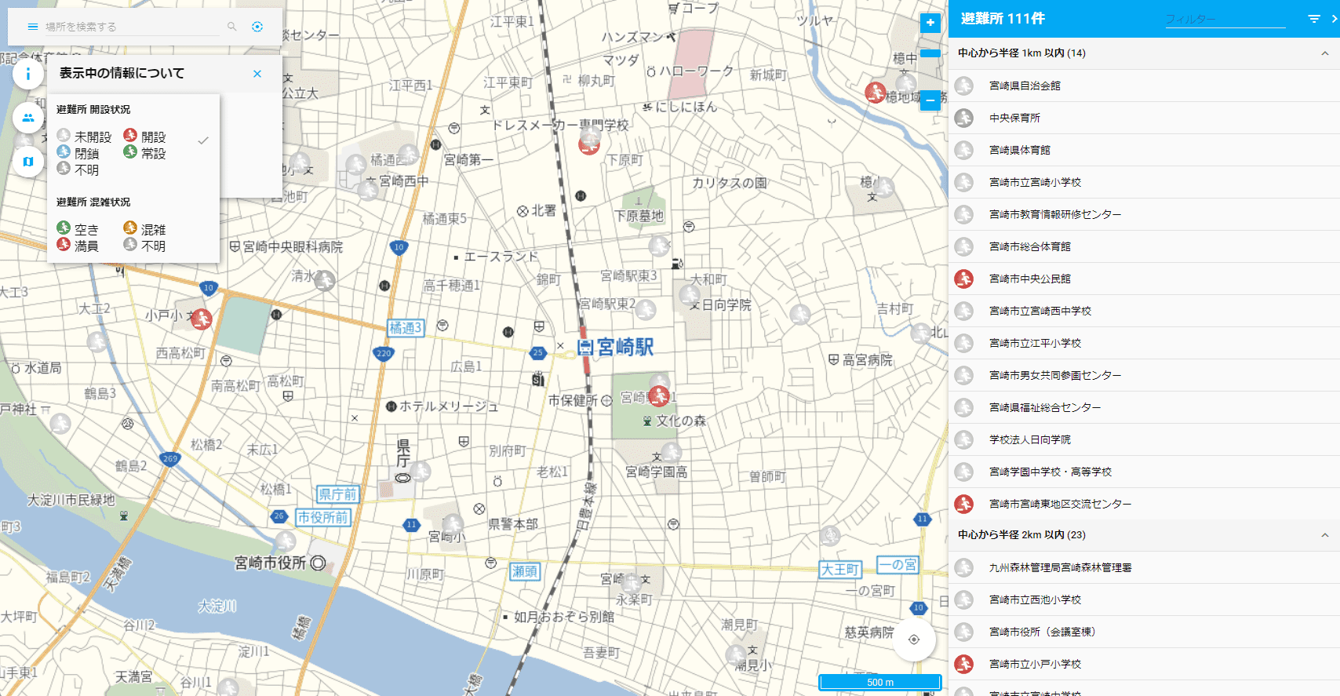
Task: Select 宮崎学園中学校・高等学校 in the list
Action: [x=1144, y=472]
